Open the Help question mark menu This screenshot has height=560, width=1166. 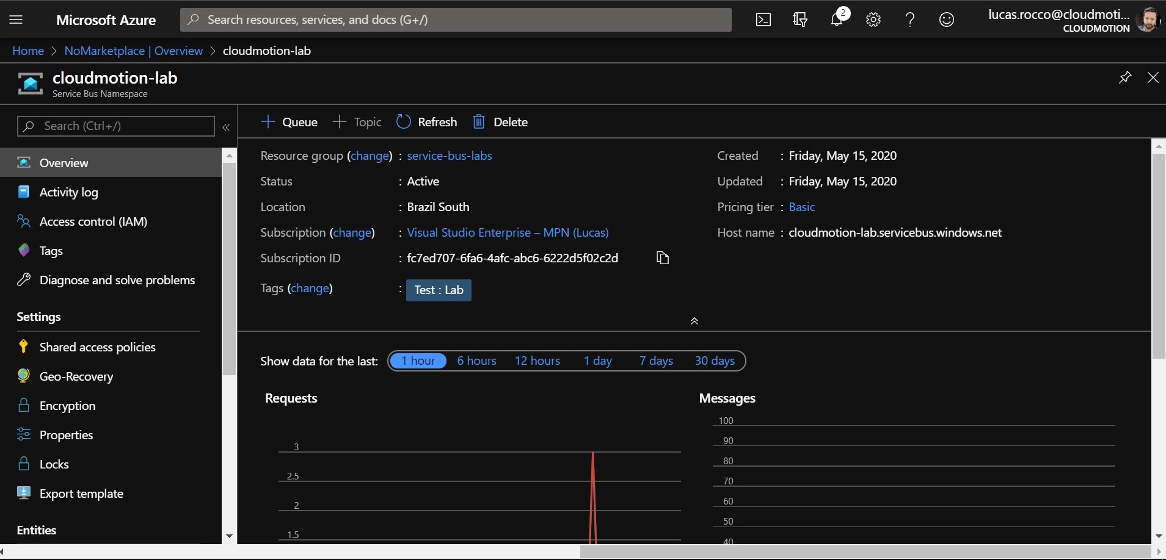click(910, 20)
